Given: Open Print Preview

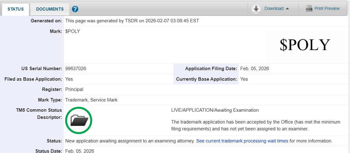Looking at the screenshot, I should 327,8.
